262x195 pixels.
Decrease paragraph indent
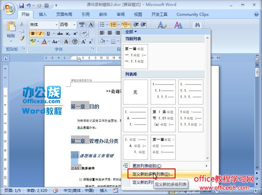click(136, 25)
